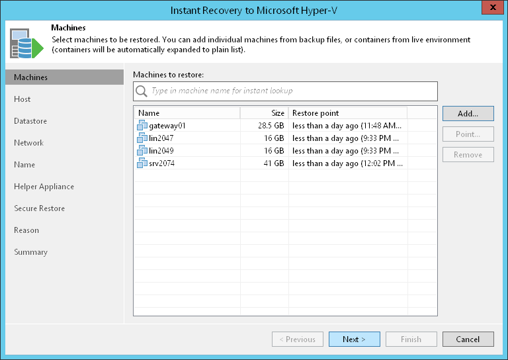Viewport: 508px width, 360px height.
Task: Click the lin2047 machine icon
Action: click(142, 138)
